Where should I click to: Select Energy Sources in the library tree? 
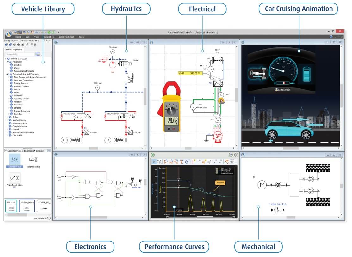[x=21, y=83]
